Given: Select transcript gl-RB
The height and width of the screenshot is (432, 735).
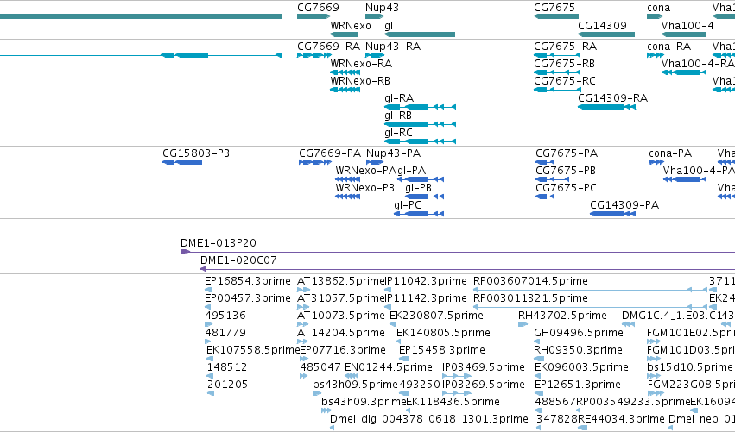Looking at the screenshot, I should [x=420, y=124].
